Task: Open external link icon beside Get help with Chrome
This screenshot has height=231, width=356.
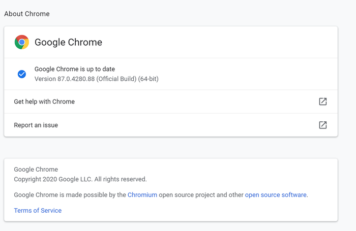Action: 322,102
